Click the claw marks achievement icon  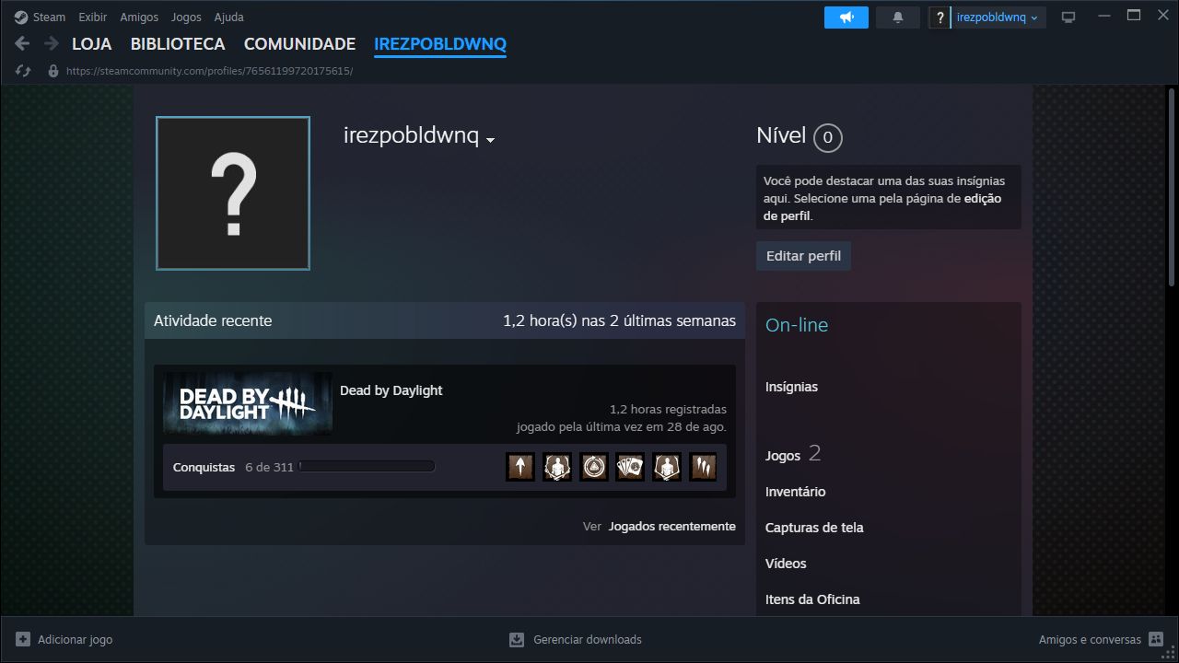click(x=703, y=467)
